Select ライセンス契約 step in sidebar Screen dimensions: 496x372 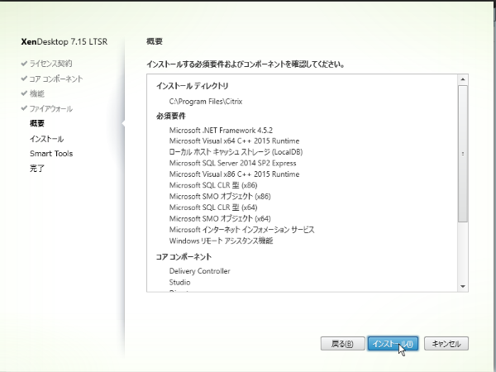pyautogui.click(x=50, y=64)
